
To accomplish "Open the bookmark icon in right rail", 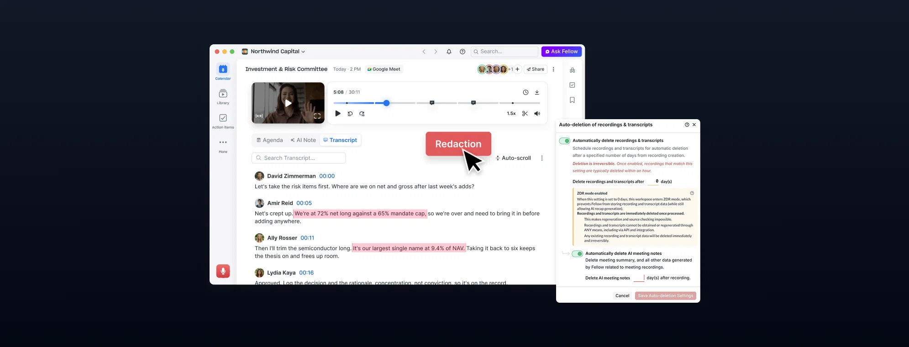I will tap(572, 100).
